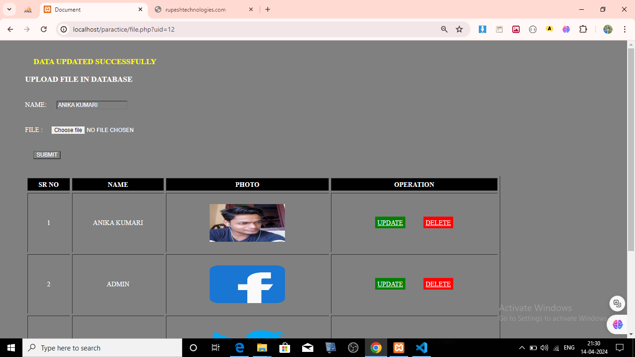Open the Chrome three-dot menu
635x357 pixels.
pos(625,29)
